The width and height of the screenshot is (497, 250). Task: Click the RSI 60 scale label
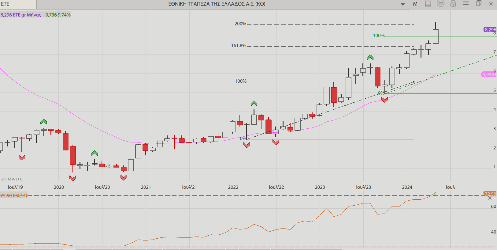click(x=493, y=206)
